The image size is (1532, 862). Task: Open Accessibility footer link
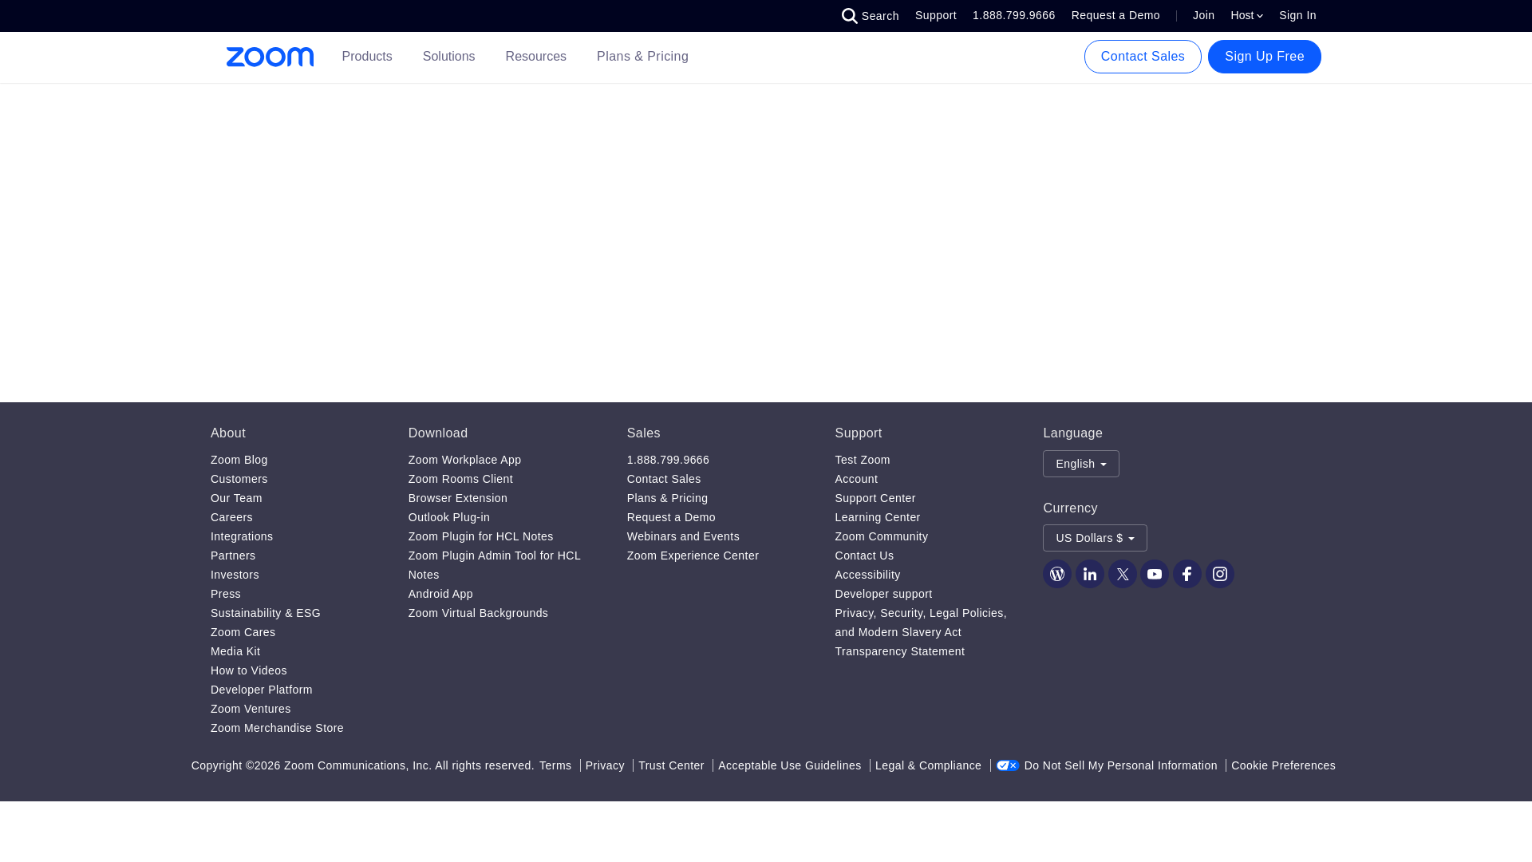(867, 575)
